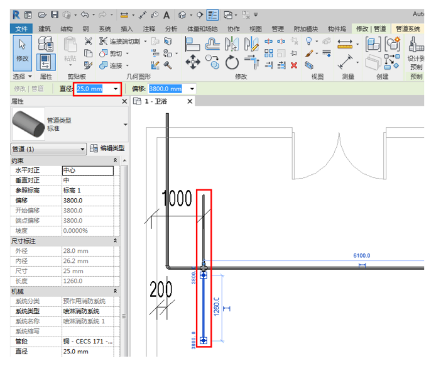
Task: Select the Rotate tool icon
Action: point(232,62)
